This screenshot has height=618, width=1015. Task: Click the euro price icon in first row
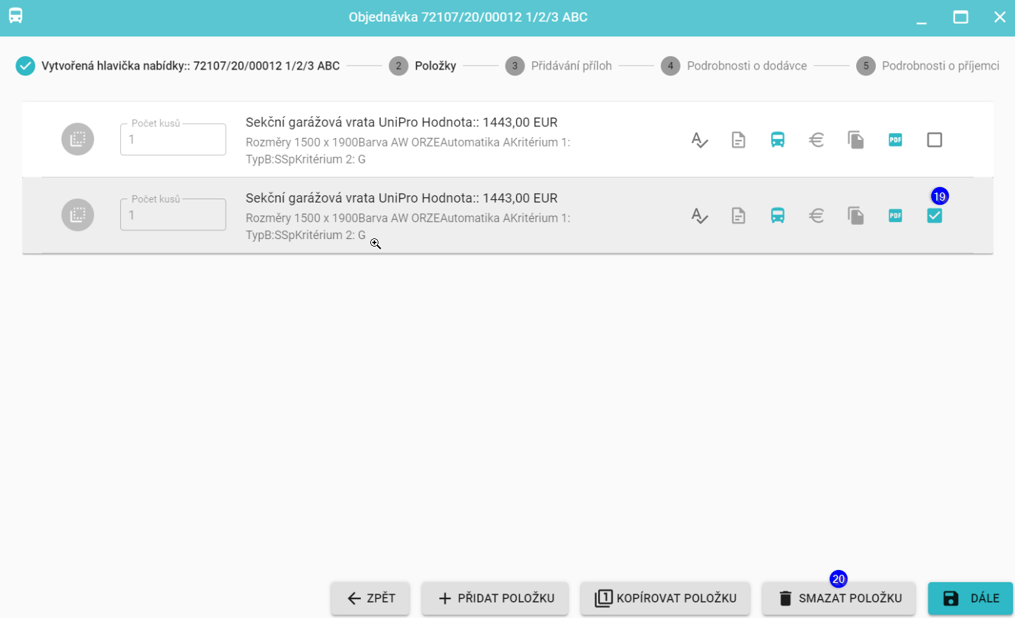(816, 140)
